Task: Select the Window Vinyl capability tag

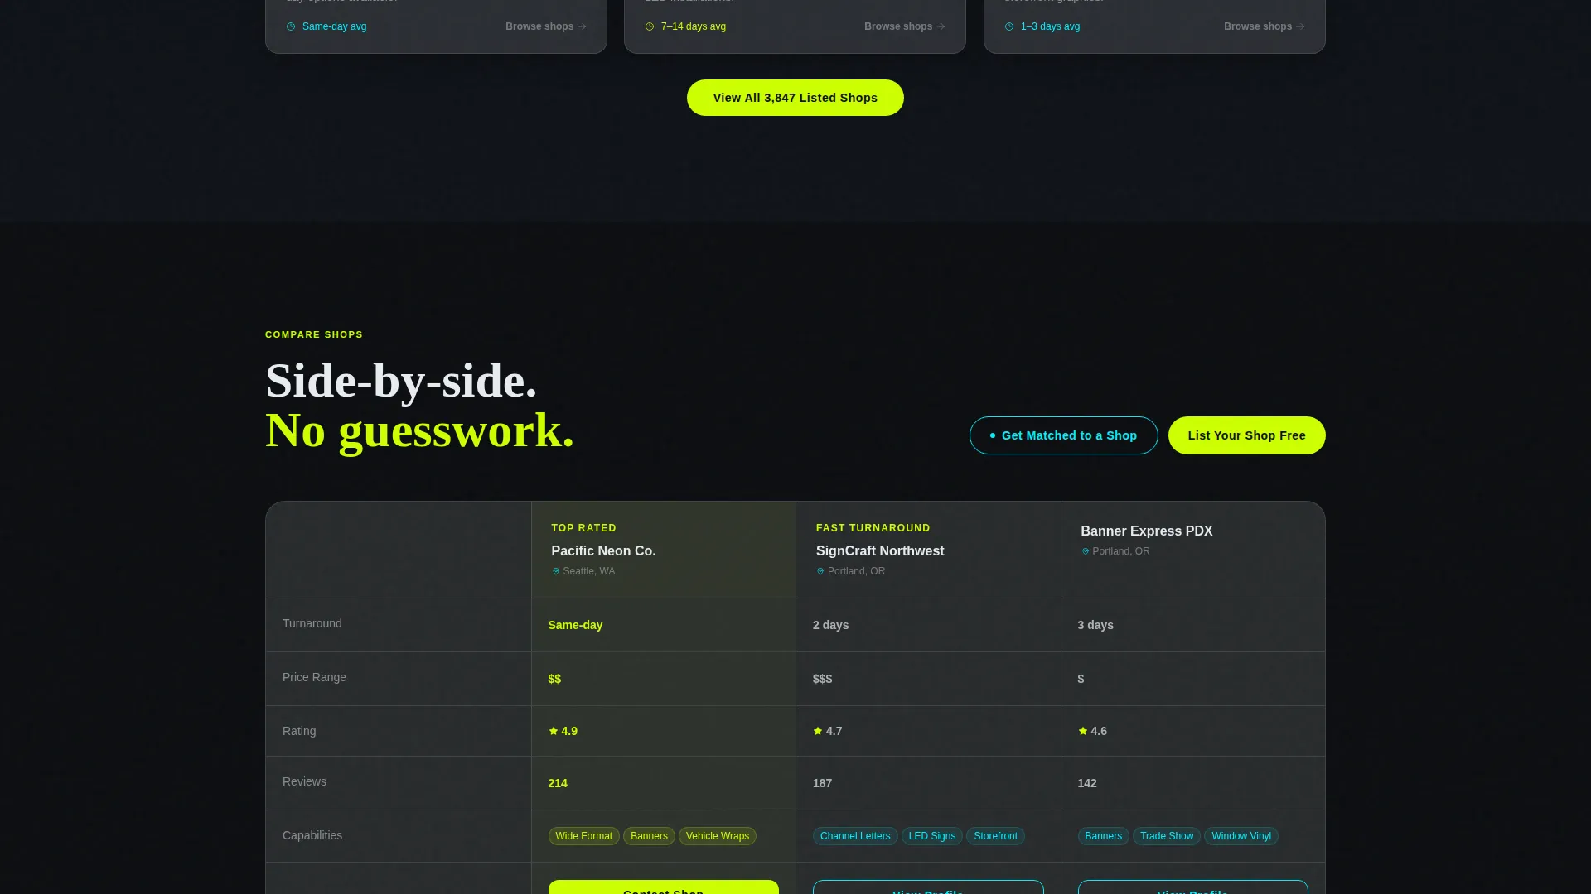Action: click(x=1241, y=836)
